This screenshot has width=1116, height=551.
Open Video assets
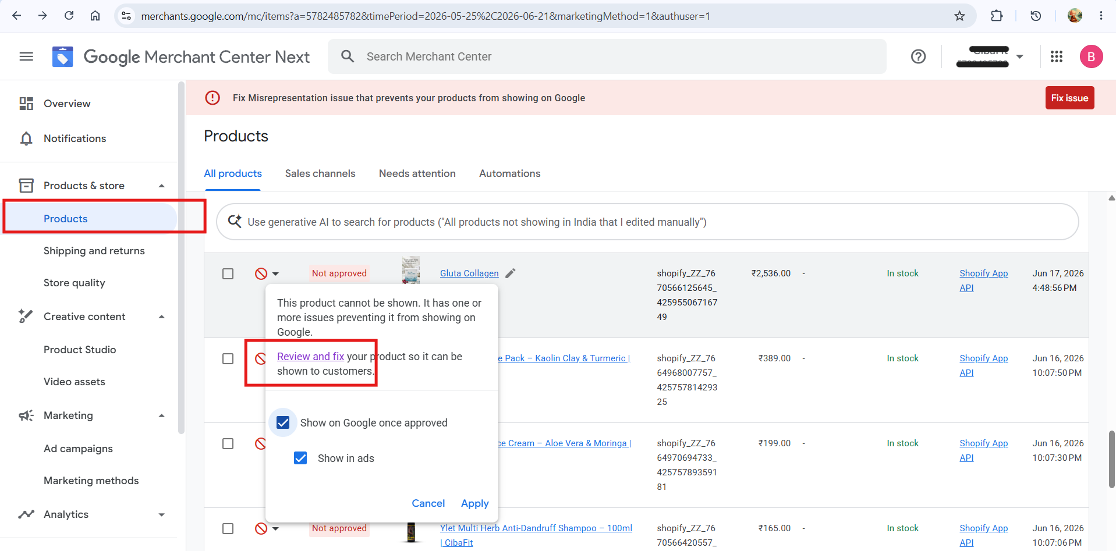pyautogui.click(x=75, y=382)
